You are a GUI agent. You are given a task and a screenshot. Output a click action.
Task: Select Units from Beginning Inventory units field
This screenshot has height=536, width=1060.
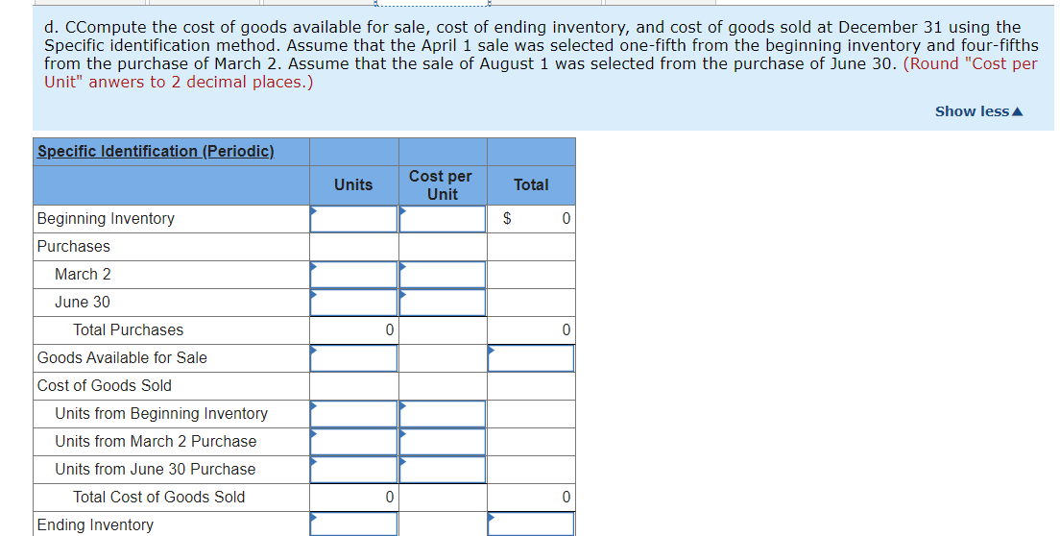[354, 414]
